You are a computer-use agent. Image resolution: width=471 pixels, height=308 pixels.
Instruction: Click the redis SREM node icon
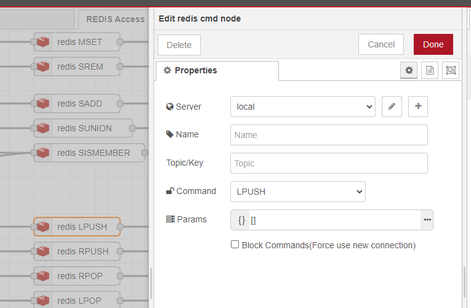click(x=43, y=67)
